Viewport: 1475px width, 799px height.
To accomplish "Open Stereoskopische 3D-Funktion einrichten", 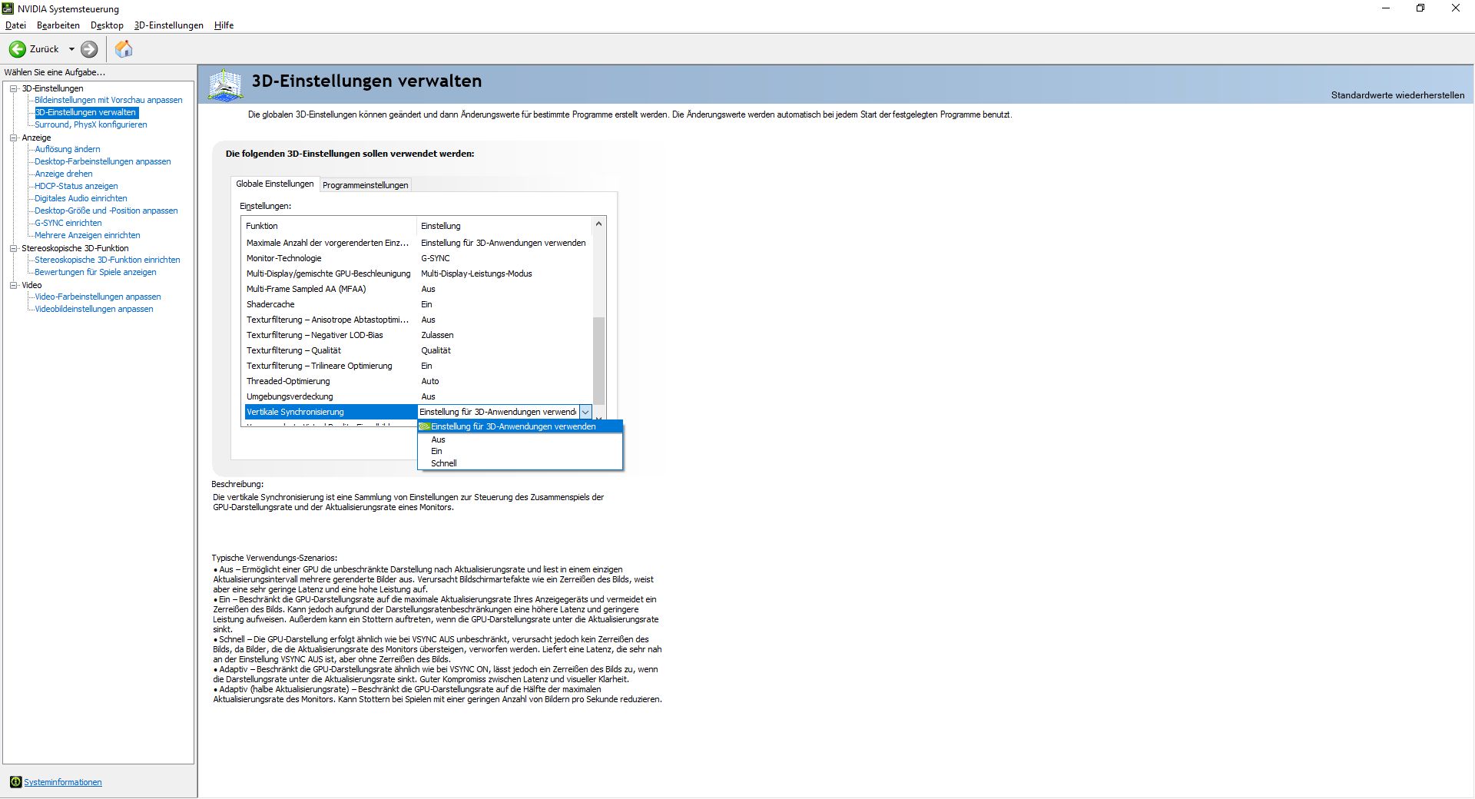I will click(x=107, y=260).
